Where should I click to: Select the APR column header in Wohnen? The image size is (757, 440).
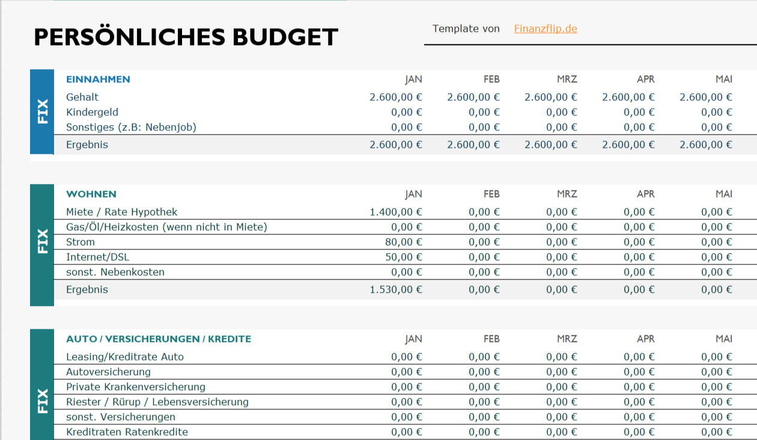point(645,194)
